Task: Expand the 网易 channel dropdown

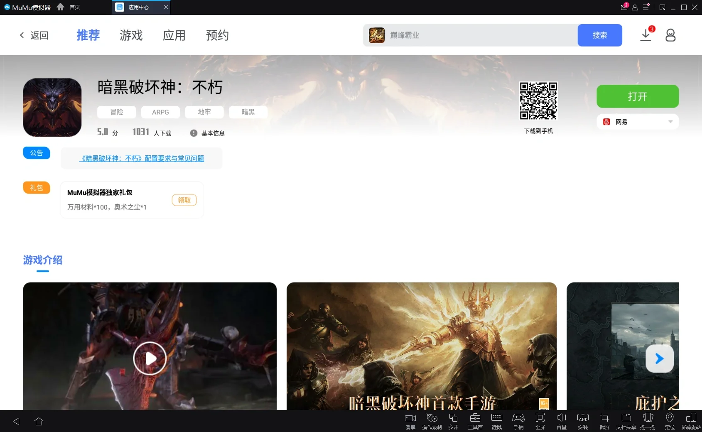Action: point(638,122)
